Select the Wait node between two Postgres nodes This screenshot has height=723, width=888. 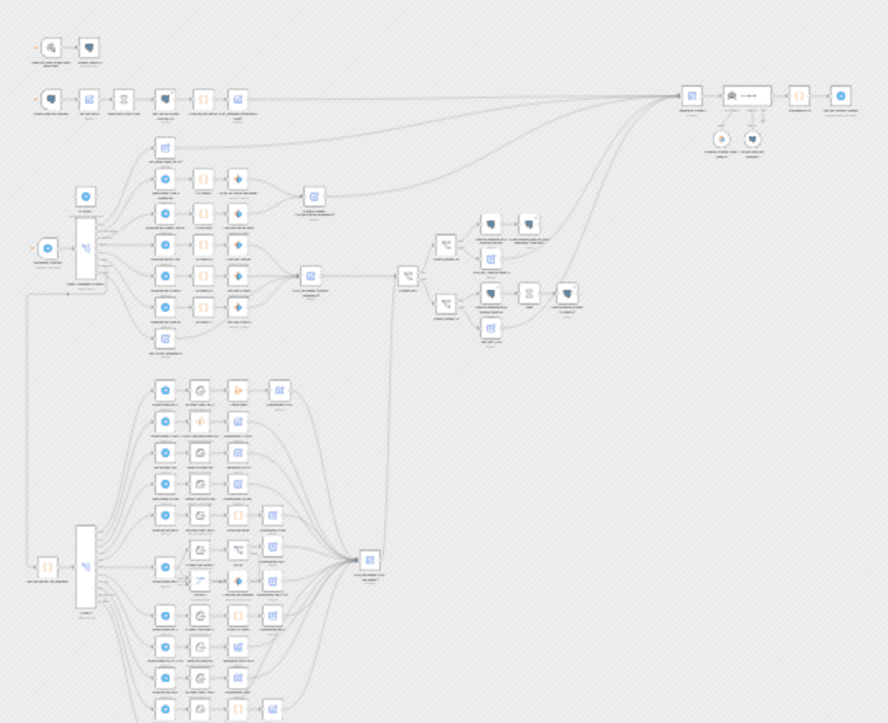point(529,293)
